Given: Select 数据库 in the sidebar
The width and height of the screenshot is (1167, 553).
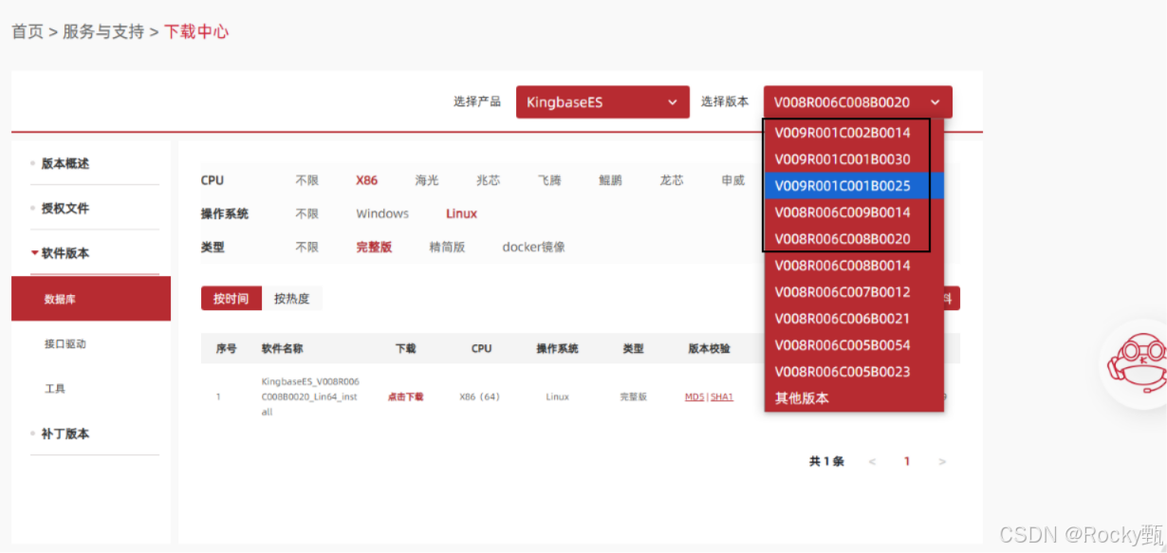Looking at the screenshot, I should pos(91,299).
